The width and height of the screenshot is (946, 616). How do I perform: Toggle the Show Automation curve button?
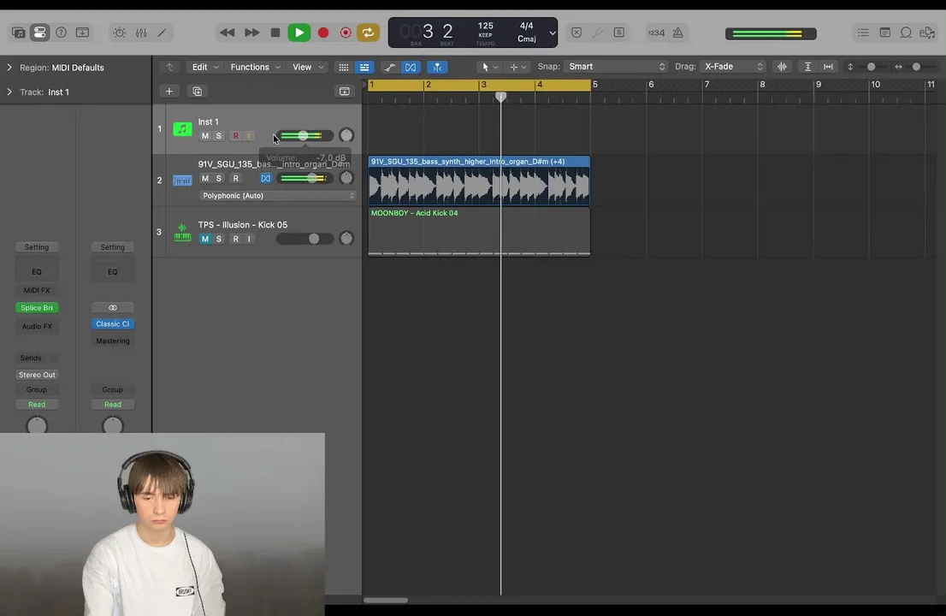pyautogui.click(x=390, y=67)
